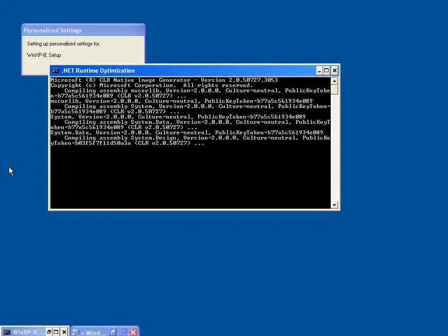Click the .NET Runtime Optimization title text
448x336 pixels.
click(98, 70)
